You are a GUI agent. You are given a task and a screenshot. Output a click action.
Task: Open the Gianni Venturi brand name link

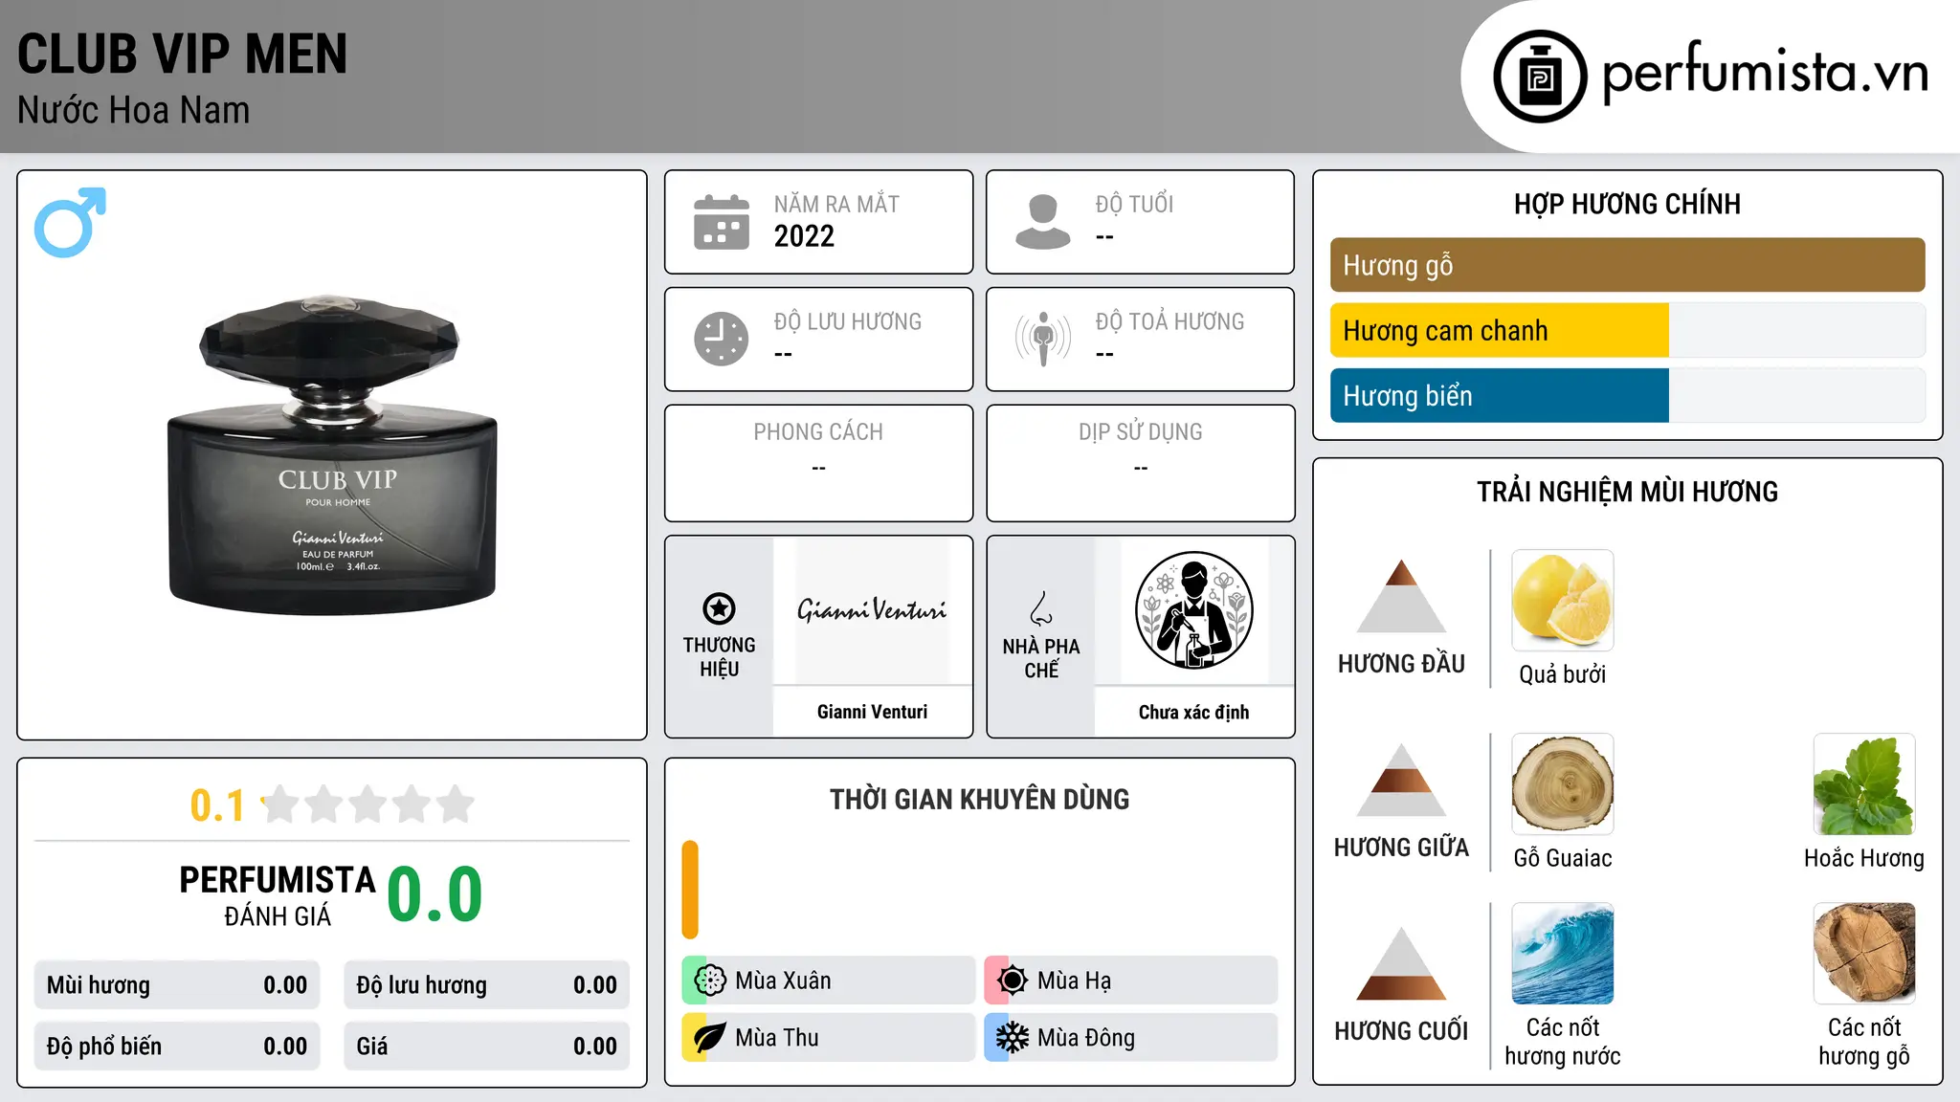(872, 712)
